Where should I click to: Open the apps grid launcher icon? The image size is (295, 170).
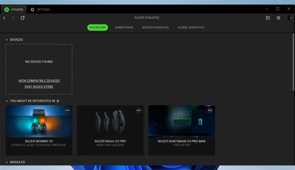pyautogui.click(x=268, y=18)
